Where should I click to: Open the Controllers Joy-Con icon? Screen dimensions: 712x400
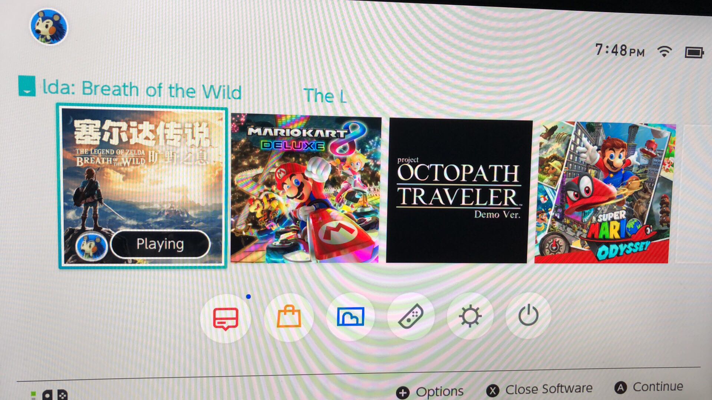click(411, 316)
